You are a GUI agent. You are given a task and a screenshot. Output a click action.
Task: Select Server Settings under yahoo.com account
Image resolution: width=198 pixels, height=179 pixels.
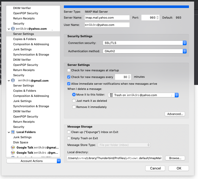pos(33,34)
